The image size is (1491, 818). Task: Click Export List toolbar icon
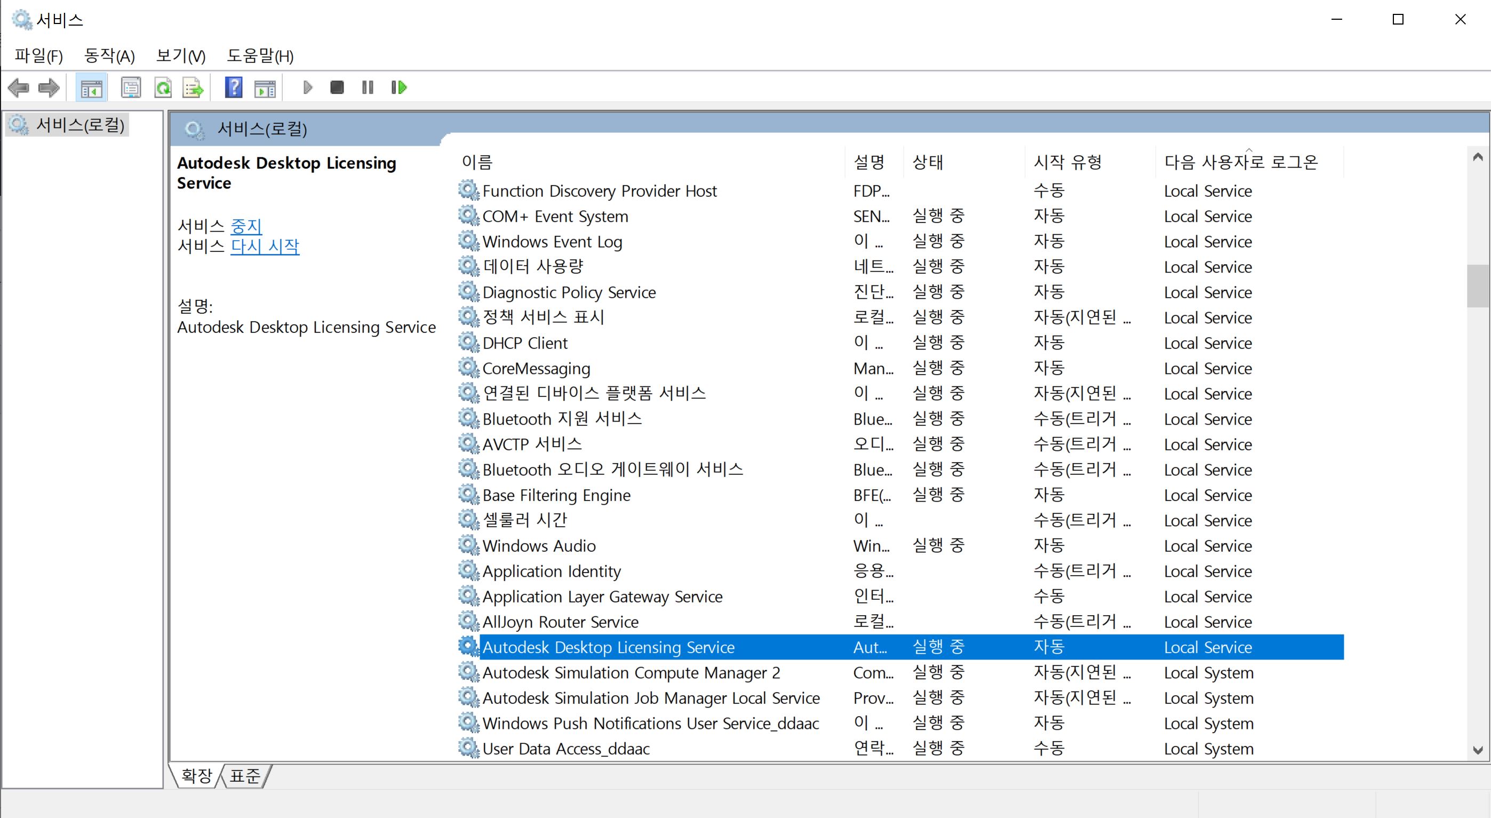coord(193,88)
